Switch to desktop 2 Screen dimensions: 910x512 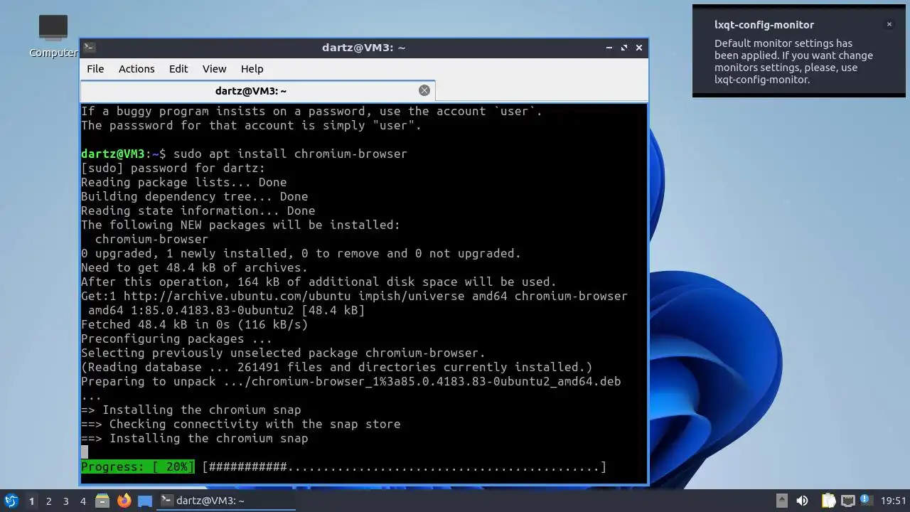48,501
